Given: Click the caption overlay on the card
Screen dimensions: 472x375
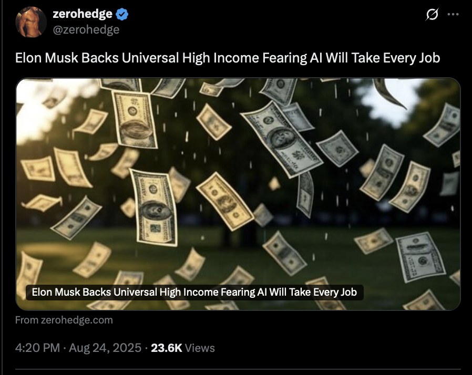Looking at the screenshot, I should (194, 292).
